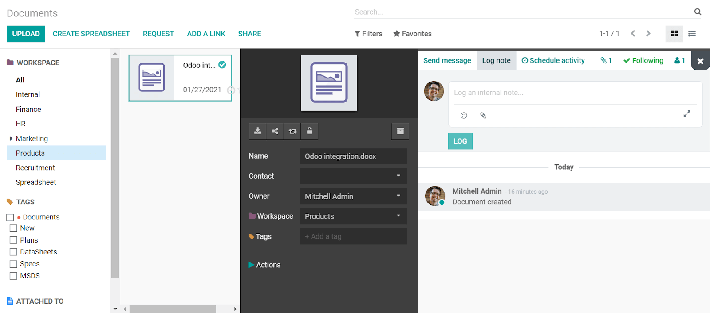
Task: Share this document icon
Action: coord(275,131)
